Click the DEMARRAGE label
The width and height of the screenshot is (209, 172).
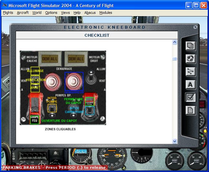click(64, 69)
